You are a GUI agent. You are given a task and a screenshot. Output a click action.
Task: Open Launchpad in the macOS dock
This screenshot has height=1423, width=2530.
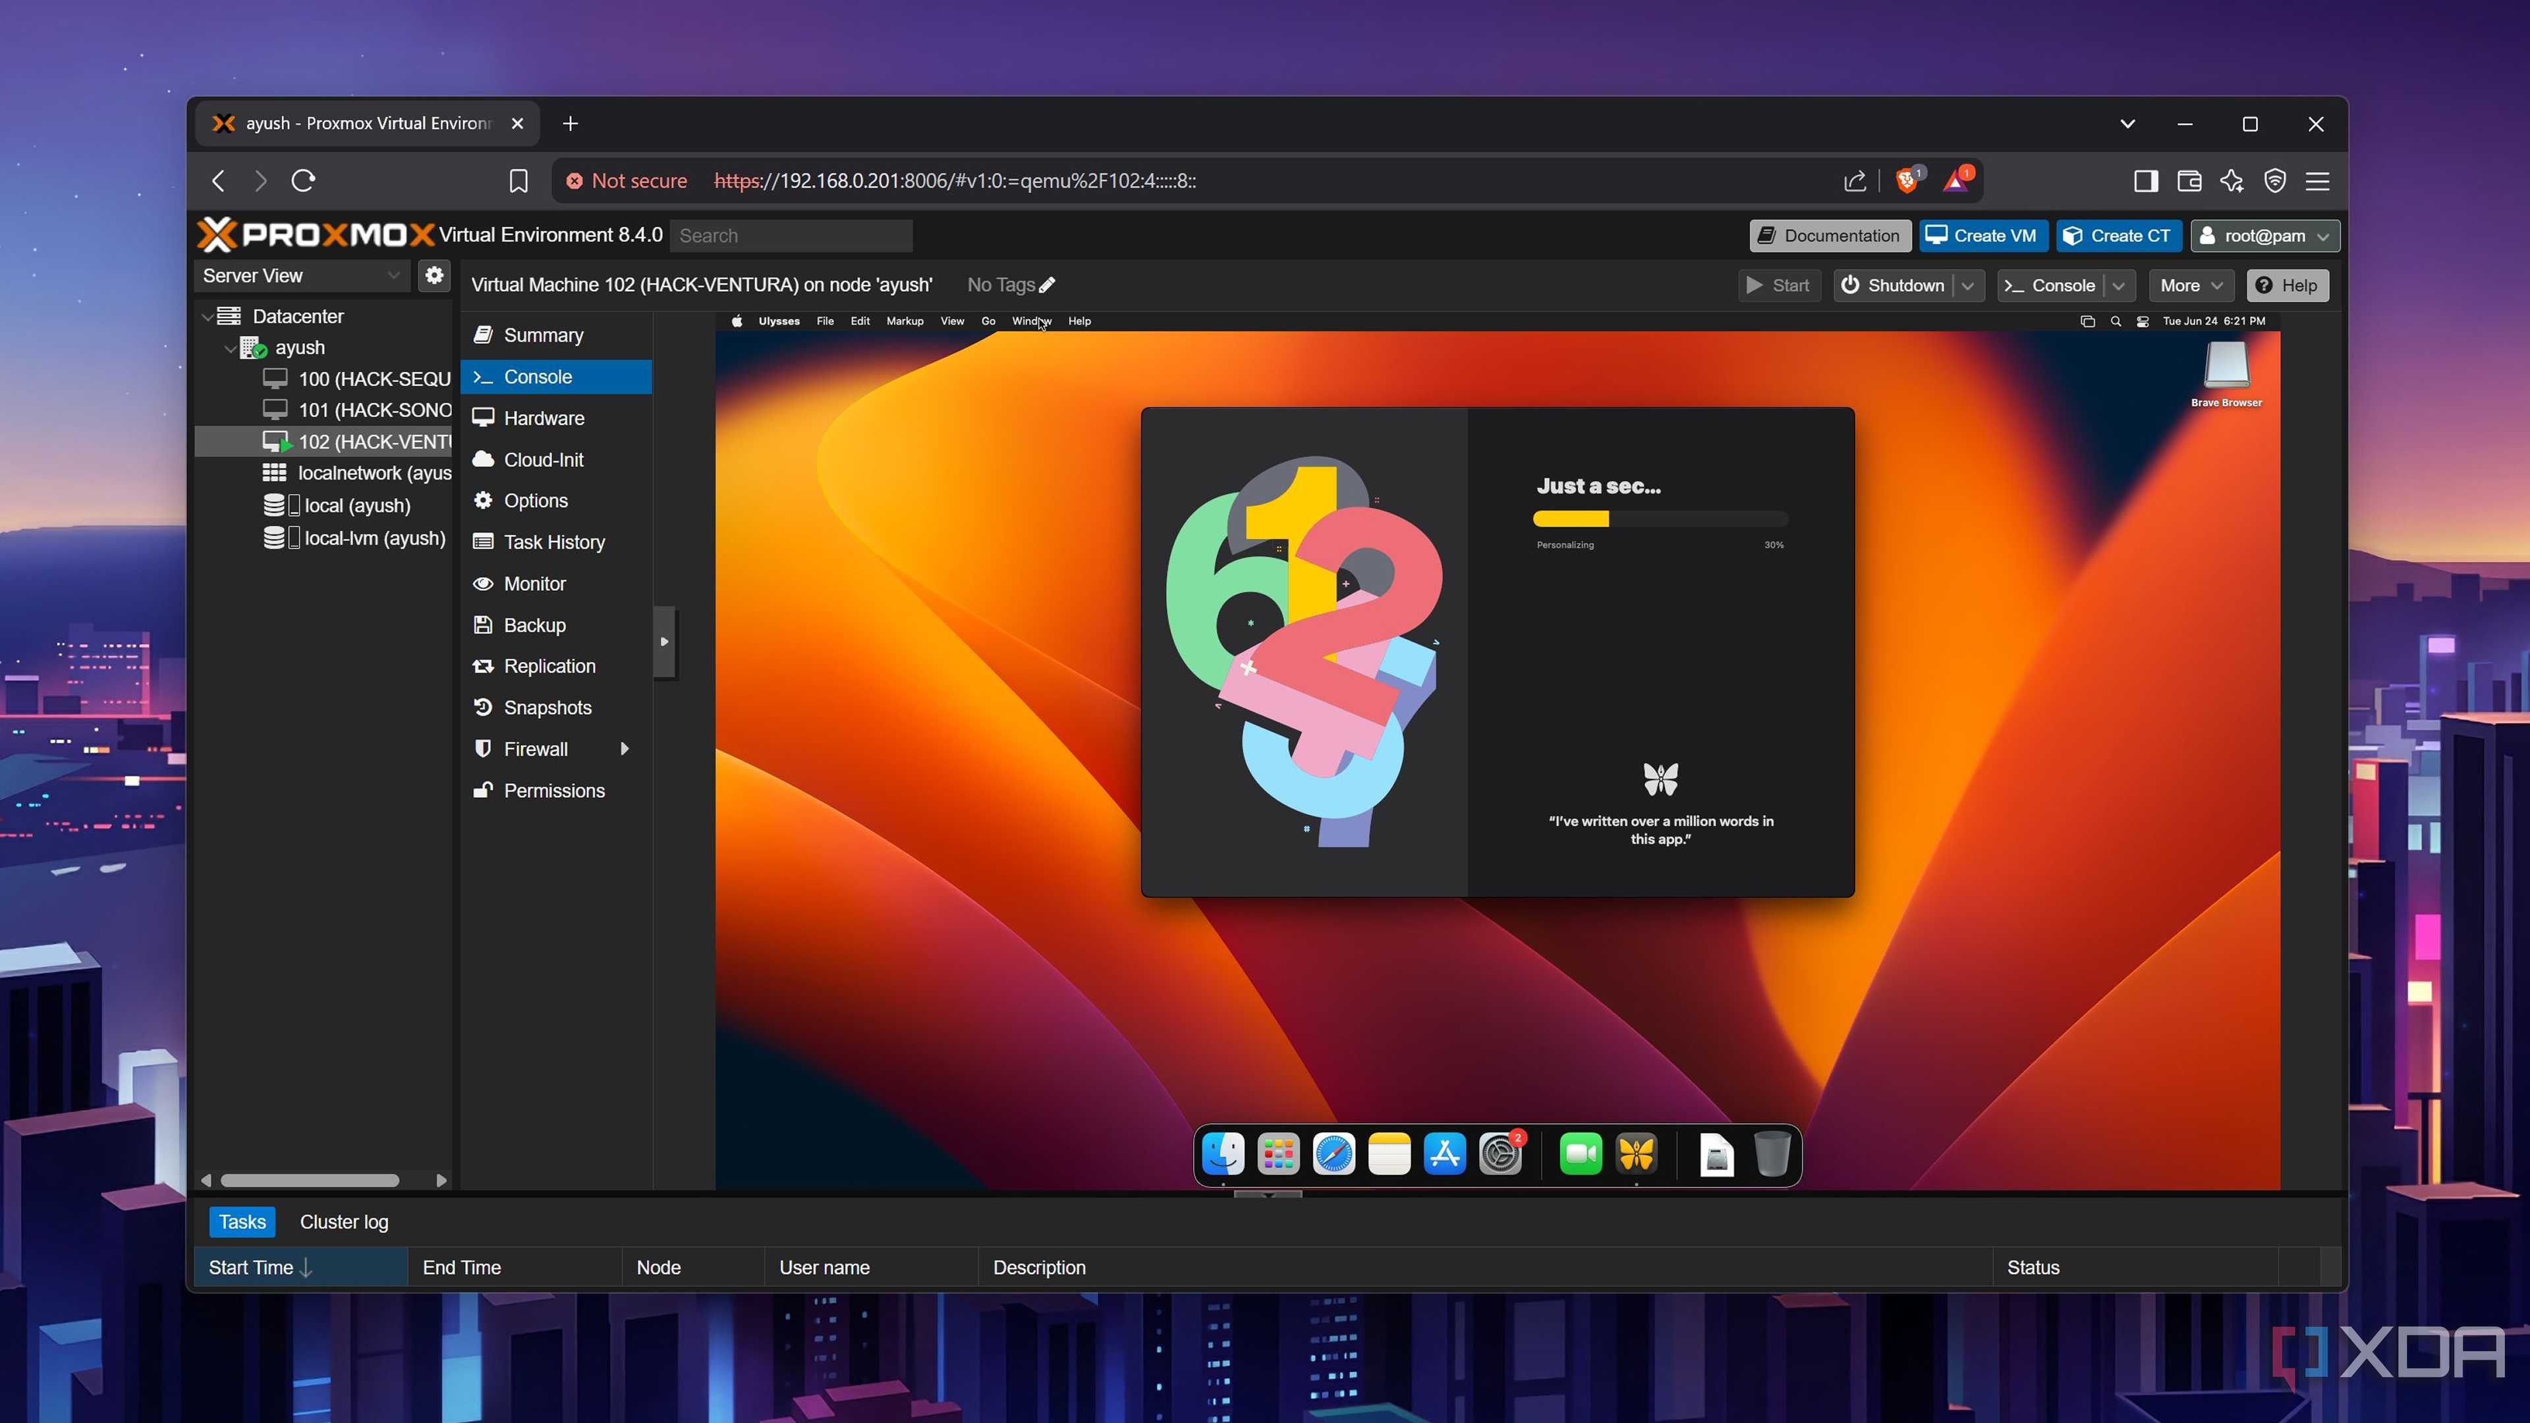click(1279, 1154)
